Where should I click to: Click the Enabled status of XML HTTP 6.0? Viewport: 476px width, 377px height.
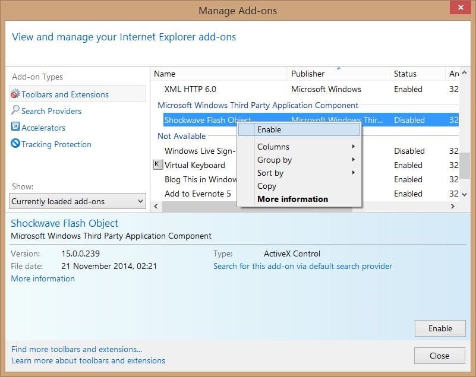click(x=408, y=89)
